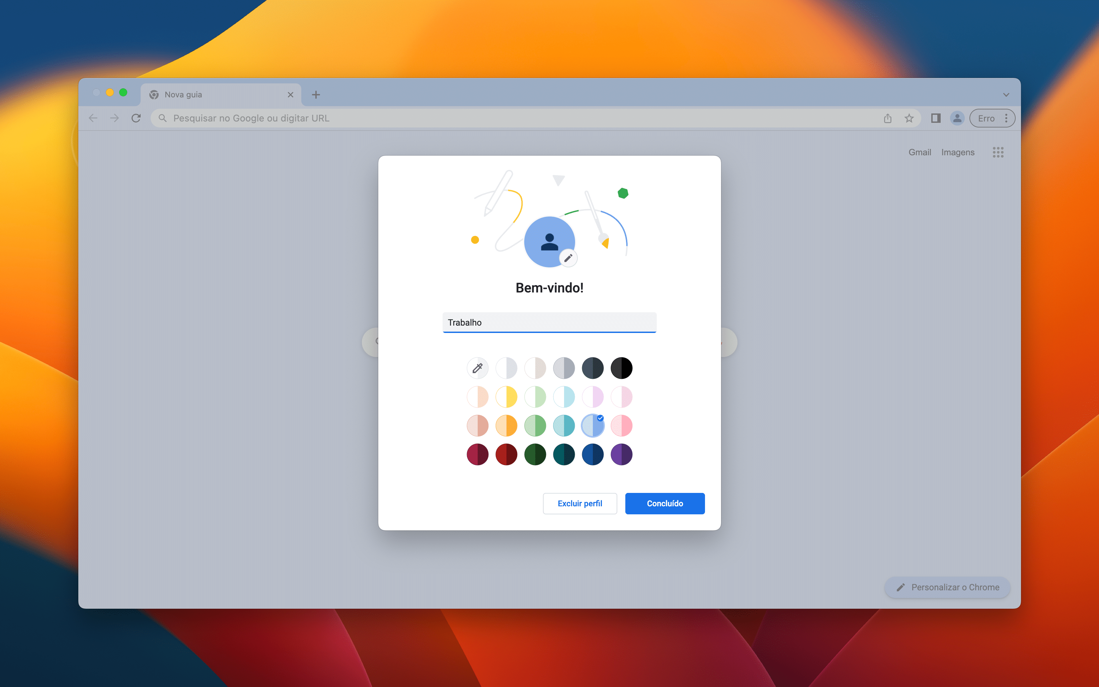Select the dark red theme color
Viewport: 1099px width, 687px height.
pyautogui.click(x=506, y=454)
